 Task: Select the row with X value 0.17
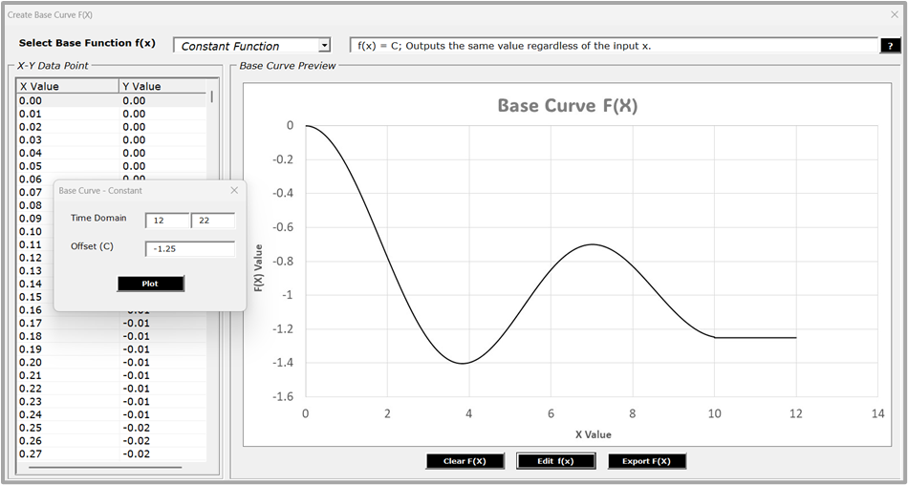coord(111,323)
